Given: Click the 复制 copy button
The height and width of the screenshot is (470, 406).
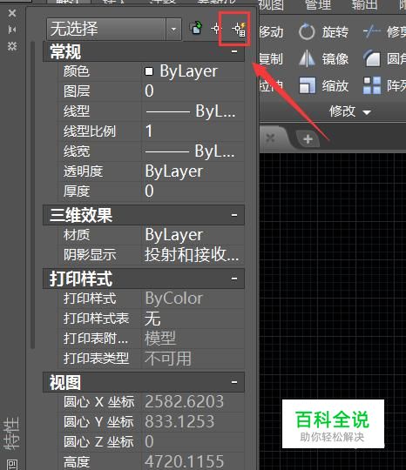Looking at the screenshot, I should [x=271, y=59].
